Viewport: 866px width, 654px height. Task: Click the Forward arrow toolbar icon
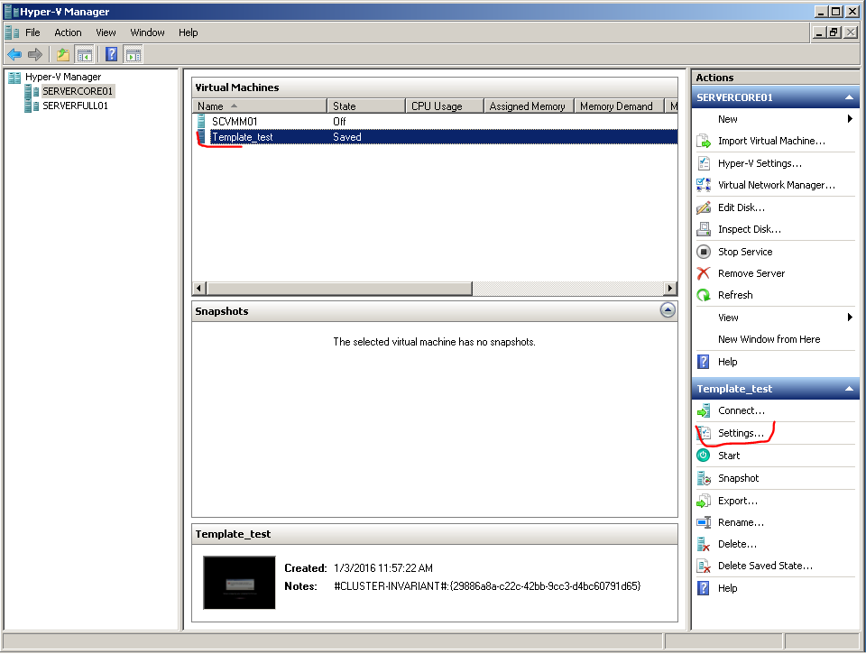[35, 54]
